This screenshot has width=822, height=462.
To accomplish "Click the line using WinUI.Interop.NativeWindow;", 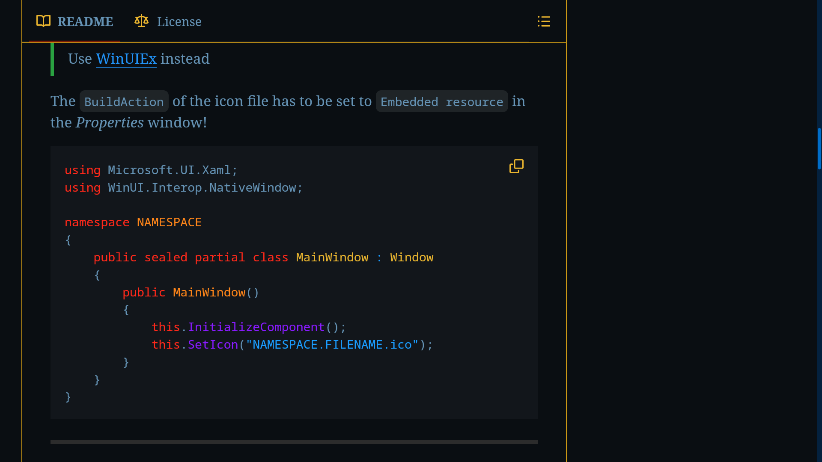I will (184, 188).
